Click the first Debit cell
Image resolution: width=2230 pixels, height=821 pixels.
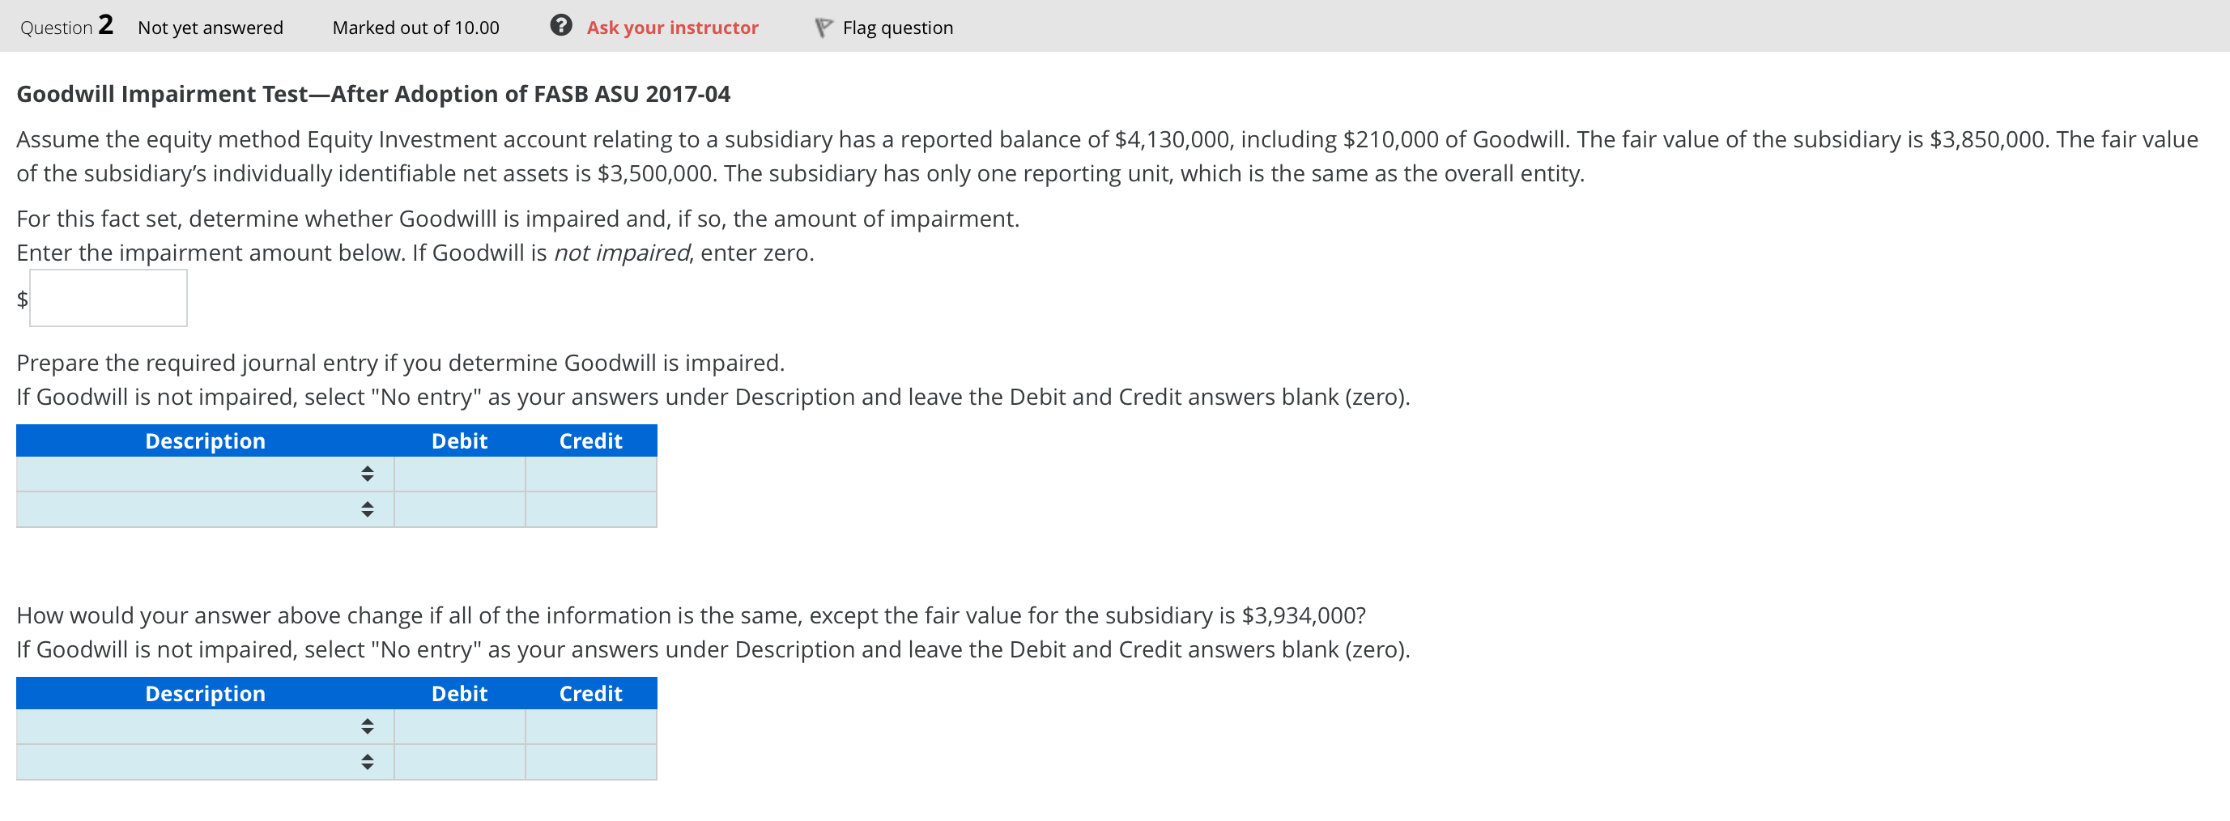(460, 474)
